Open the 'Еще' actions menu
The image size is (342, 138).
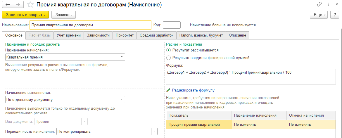click(319, 15)
